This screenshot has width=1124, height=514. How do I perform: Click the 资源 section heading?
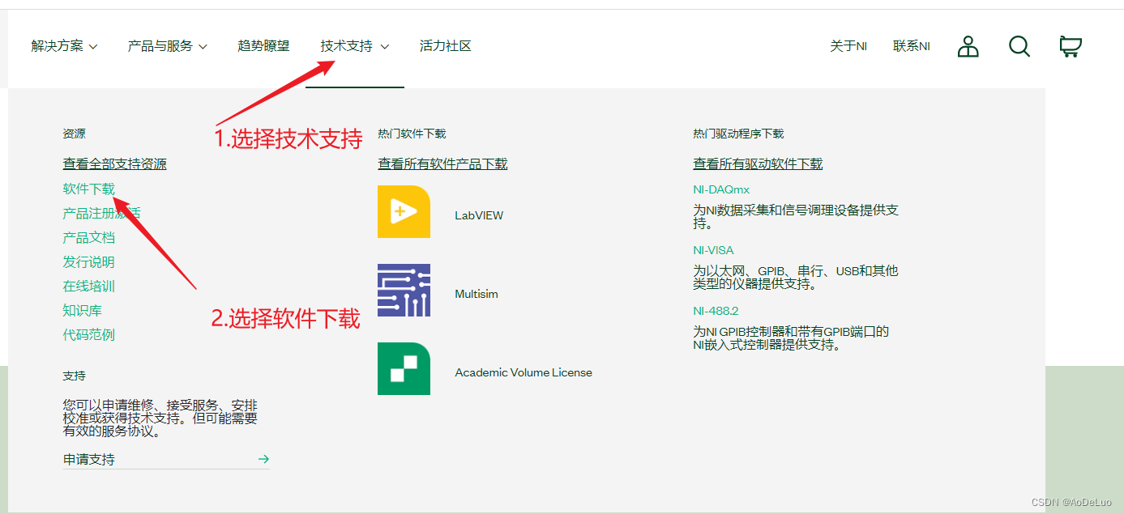tap(75, 134)
